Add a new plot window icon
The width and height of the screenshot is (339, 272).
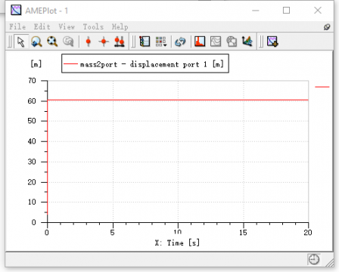(272, 42)
